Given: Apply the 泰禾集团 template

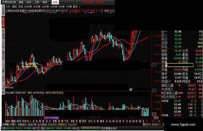Looking at the screenshot, I should 79,121.
